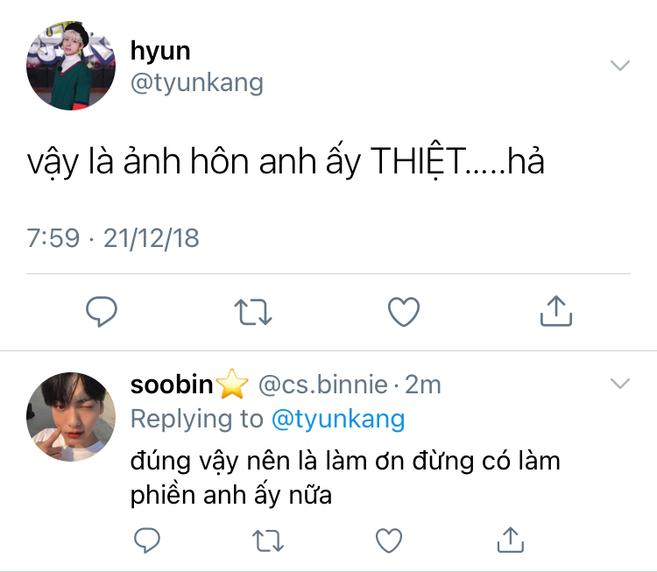Screen dimensions: 657x572
Task: Open hyun's profile picture
Action: pyautogui.click(x=71, y=68)
